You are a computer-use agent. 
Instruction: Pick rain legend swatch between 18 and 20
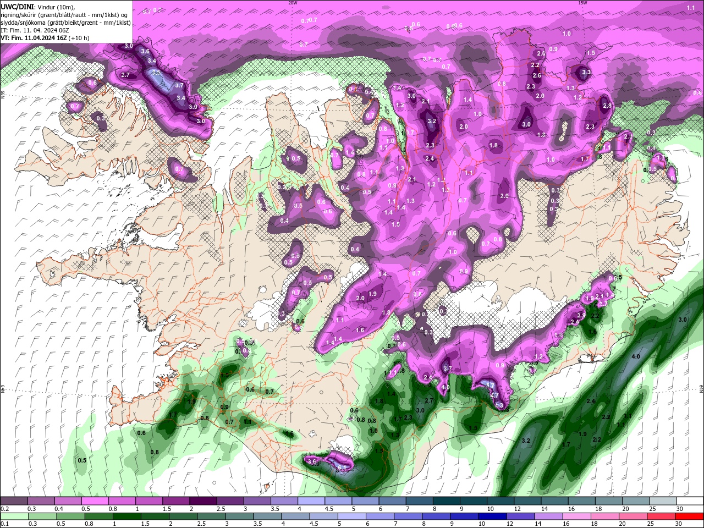pyautogui.click(x=606, y=516)
